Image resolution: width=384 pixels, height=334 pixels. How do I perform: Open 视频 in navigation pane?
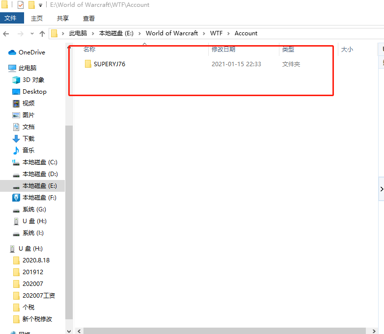pos(28,103)
